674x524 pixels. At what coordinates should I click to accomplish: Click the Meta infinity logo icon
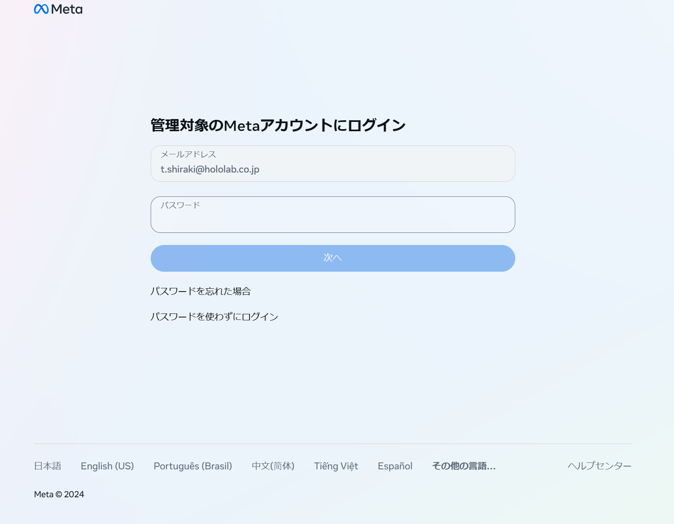tap(41, 9)
